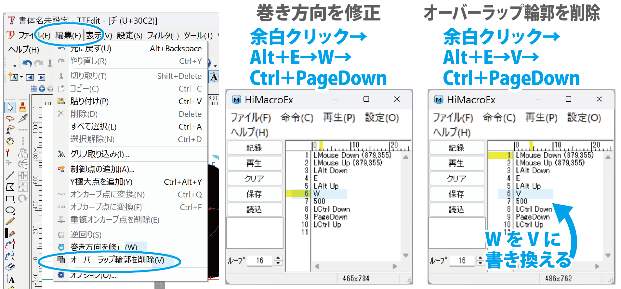Open the 編集(E) menu in TTEdit

pyautogui.click(x=68, y=35)
